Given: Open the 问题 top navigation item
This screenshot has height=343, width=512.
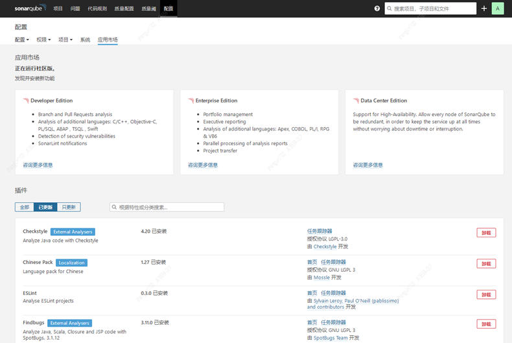Looking at the screenshot, I should [x=75, y=8].
